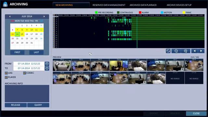Select July 14 in the calendar
The image size is (208, 117).
pos(17,34)
